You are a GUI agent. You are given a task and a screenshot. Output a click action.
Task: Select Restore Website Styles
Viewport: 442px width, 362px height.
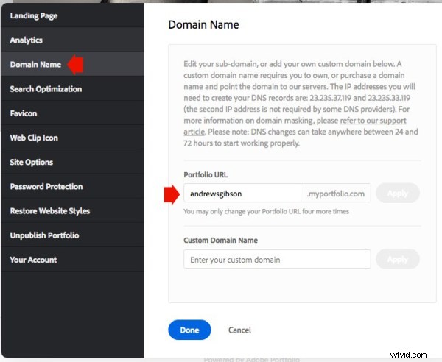[50, 210]
